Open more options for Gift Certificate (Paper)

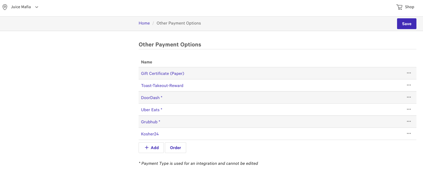(x=409, y=73)
